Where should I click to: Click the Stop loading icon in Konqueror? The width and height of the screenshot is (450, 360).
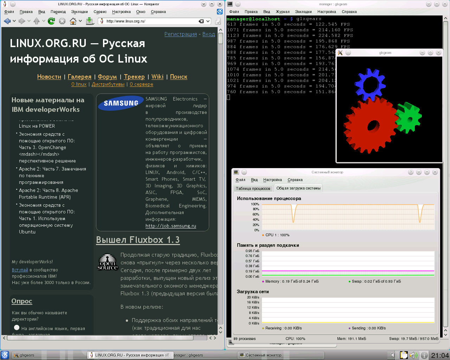pos(62,21)
